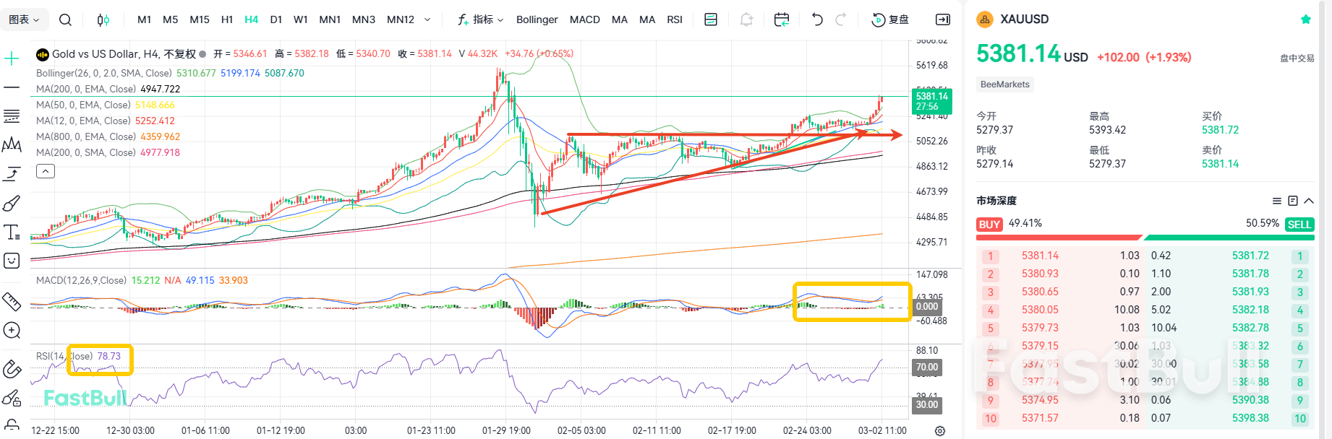Expand more timeframes after MN12
This screenshot has width=1332, height=439.
click(427, 19)
